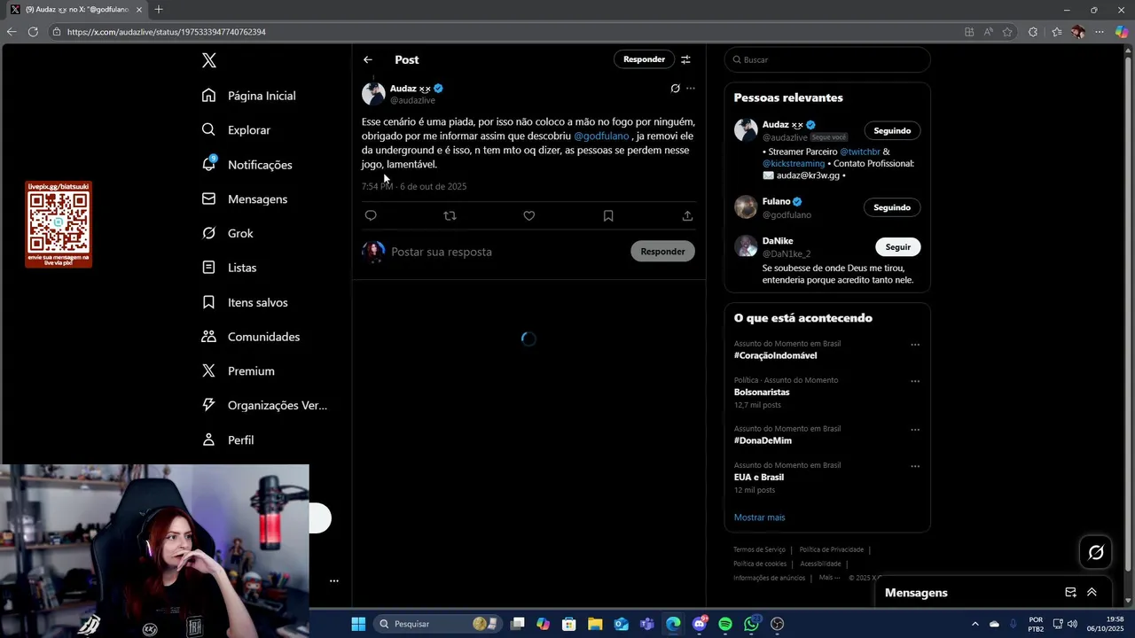This screenshot has height=638, width=1135.
Task: Open Perfil in sidebar
Action: click(228, 440)
